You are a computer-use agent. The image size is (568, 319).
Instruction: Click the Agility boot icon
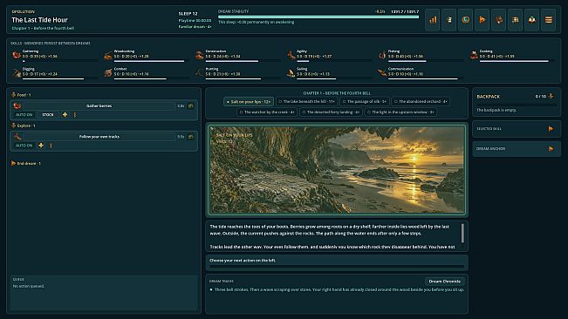pyautogui.click(x=291, y=55)
